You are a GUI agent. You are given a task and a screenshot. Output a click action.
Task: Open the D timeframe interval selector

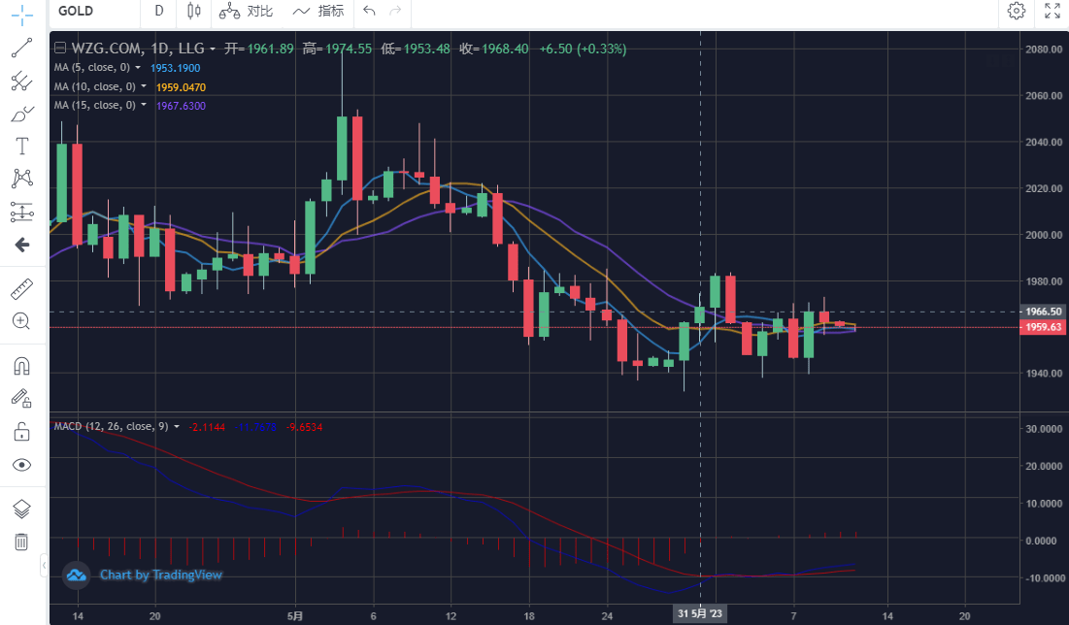(159, 11)
